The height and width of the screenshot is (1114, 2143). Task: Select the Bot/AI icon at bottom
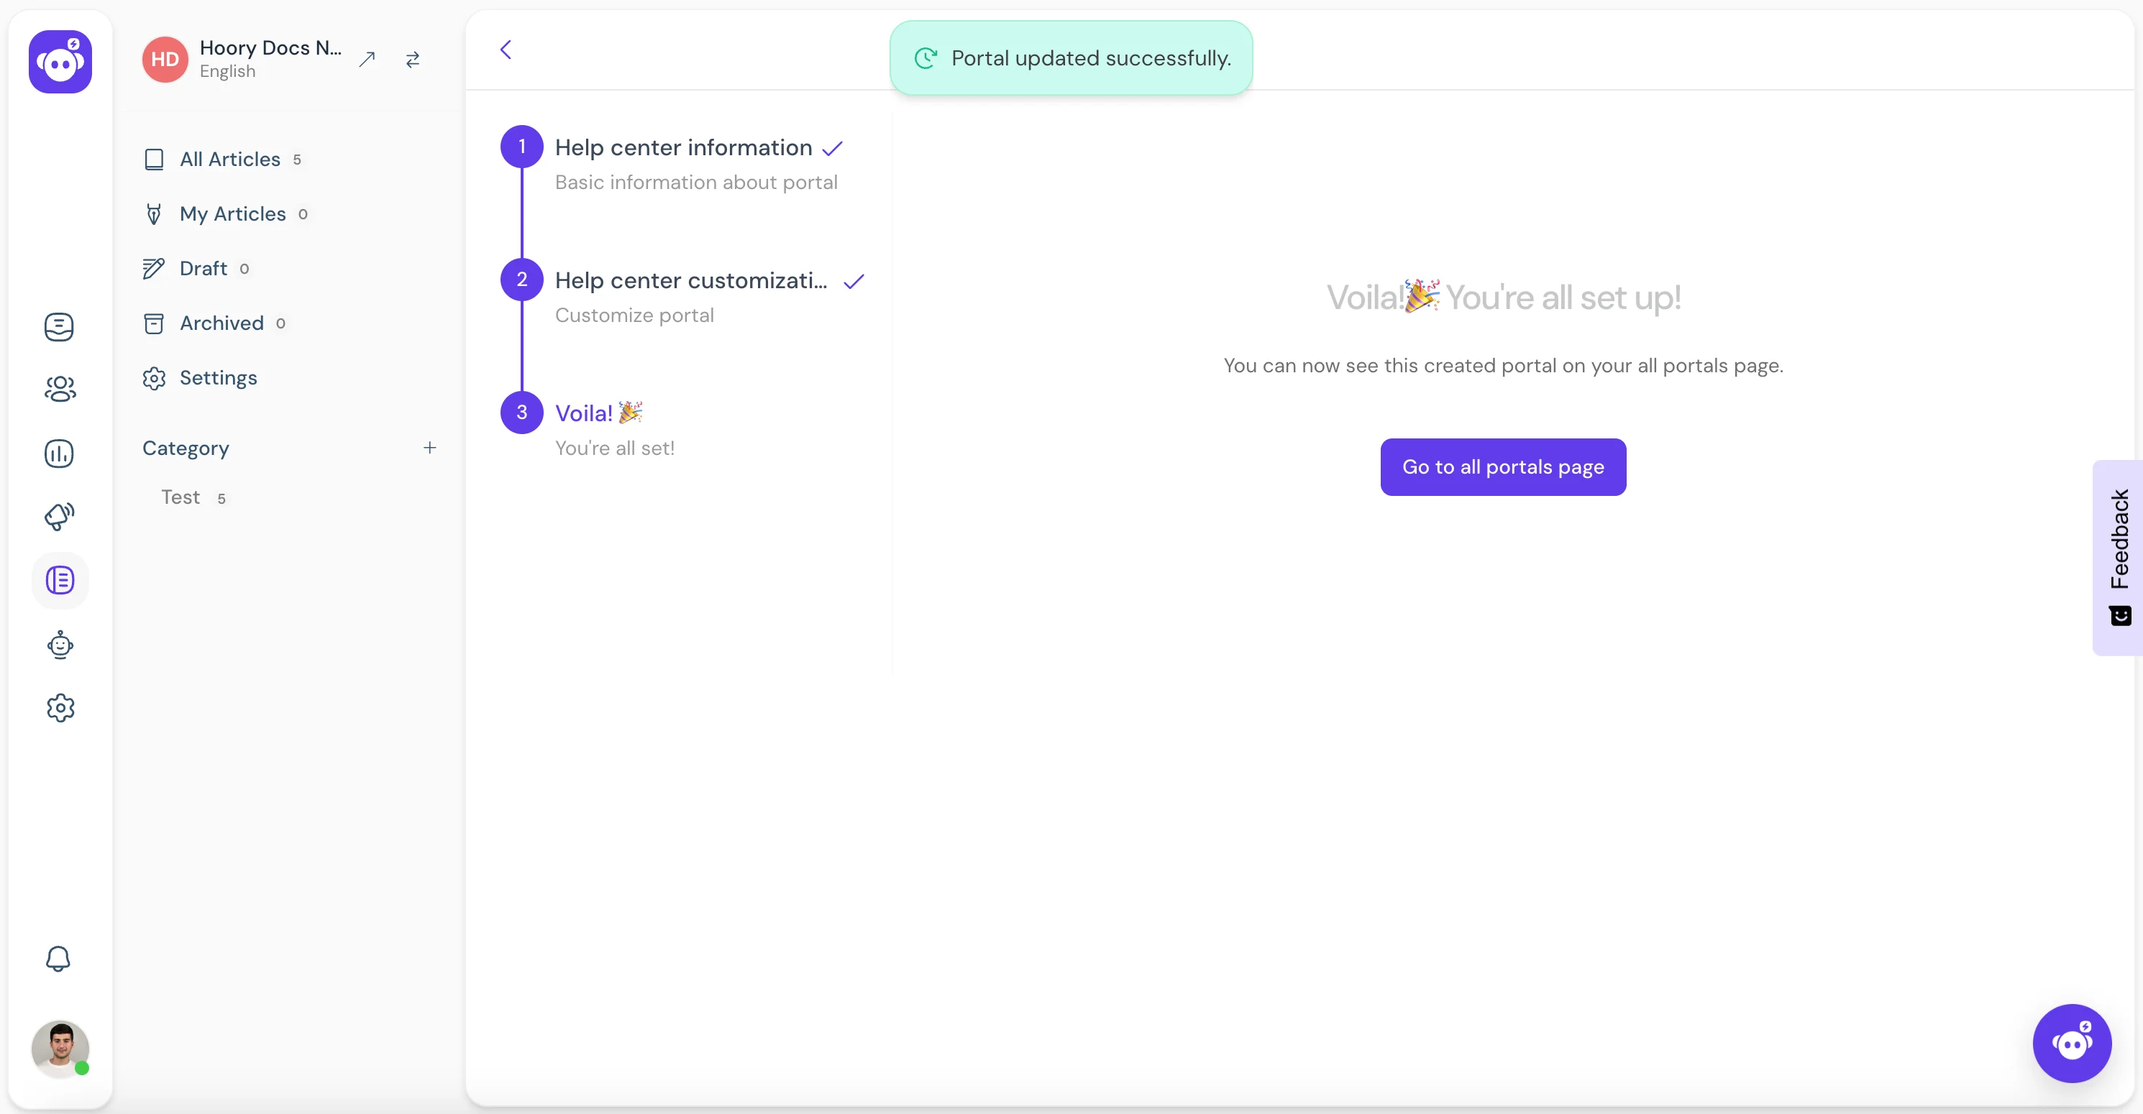pos(2072,1043)
